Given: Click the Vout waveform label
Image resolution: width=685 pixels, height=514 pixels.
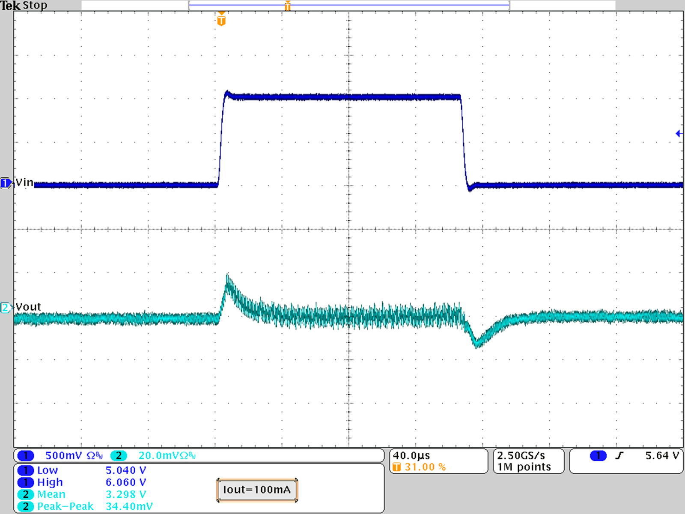Looking at the screenshot, I should pos(28,307).
